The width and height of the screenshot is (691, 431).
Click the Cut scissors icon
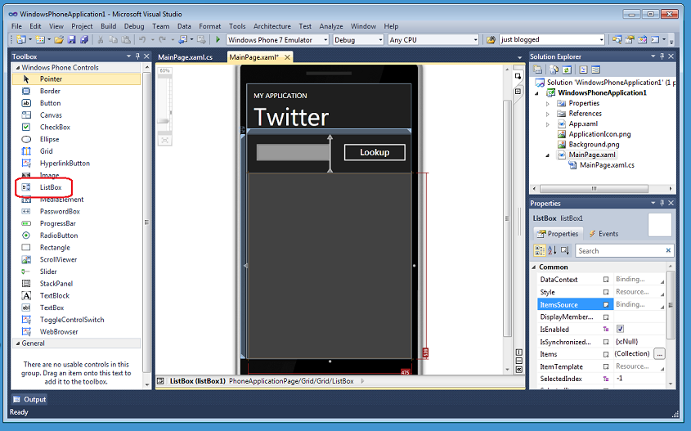(x=101, y=39)
